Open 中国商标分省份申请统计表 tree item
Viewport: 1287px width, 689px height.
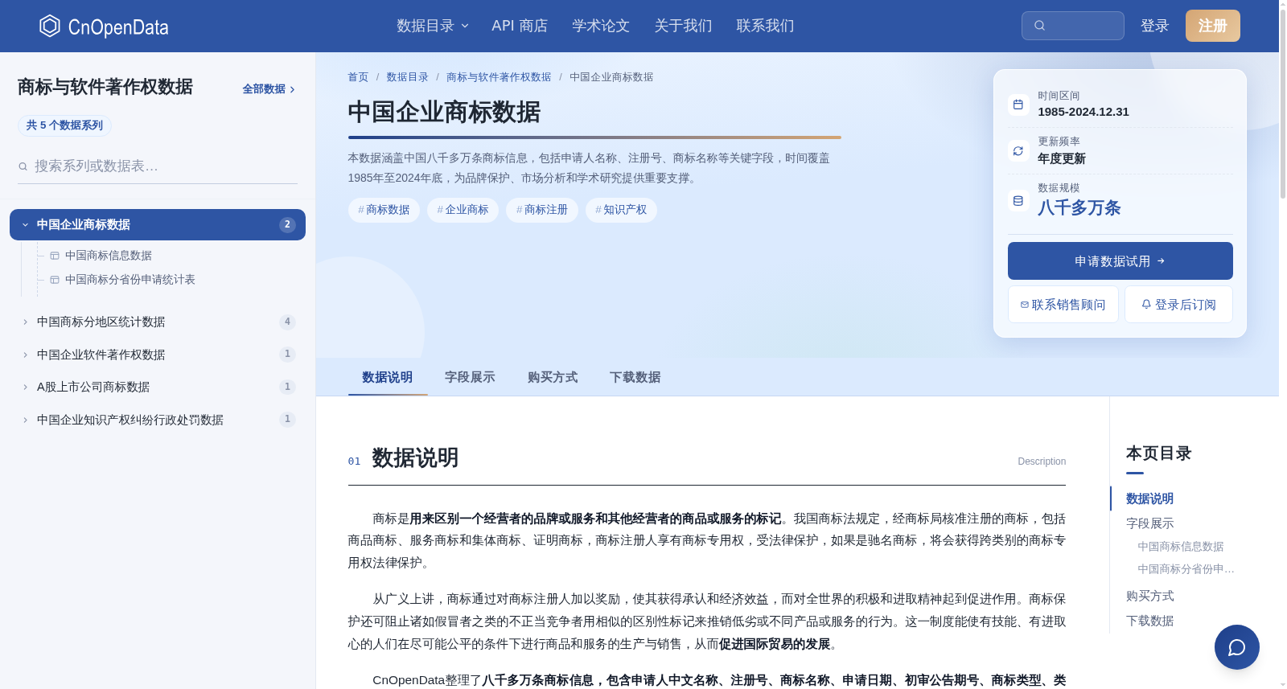click(x=130, y=280)
